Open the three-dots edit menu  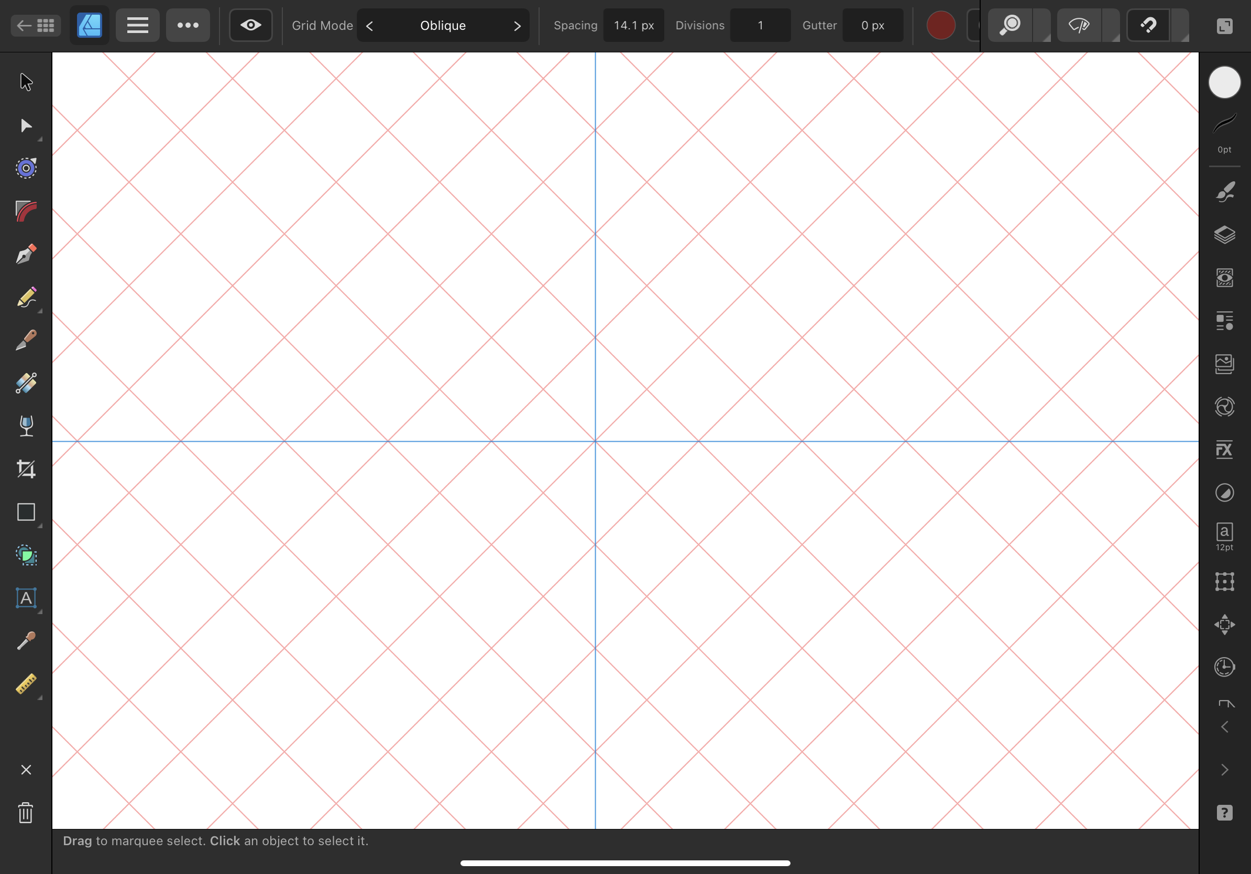(x=188, y=25)
